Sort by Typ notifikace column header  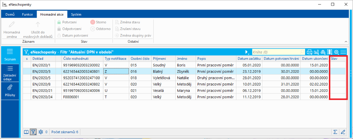(116, 58)
